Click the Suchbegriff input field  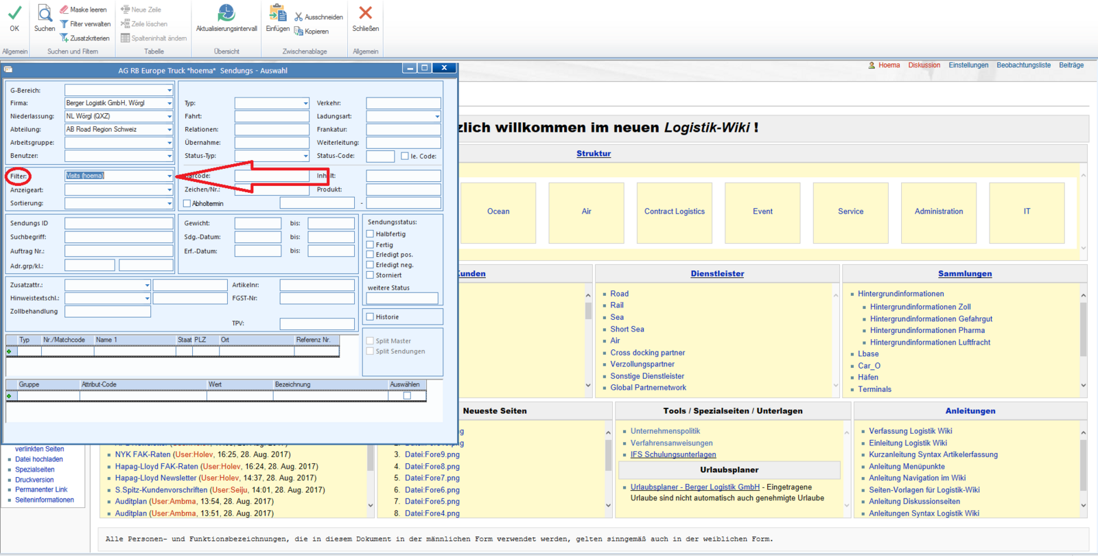point(119,237)
